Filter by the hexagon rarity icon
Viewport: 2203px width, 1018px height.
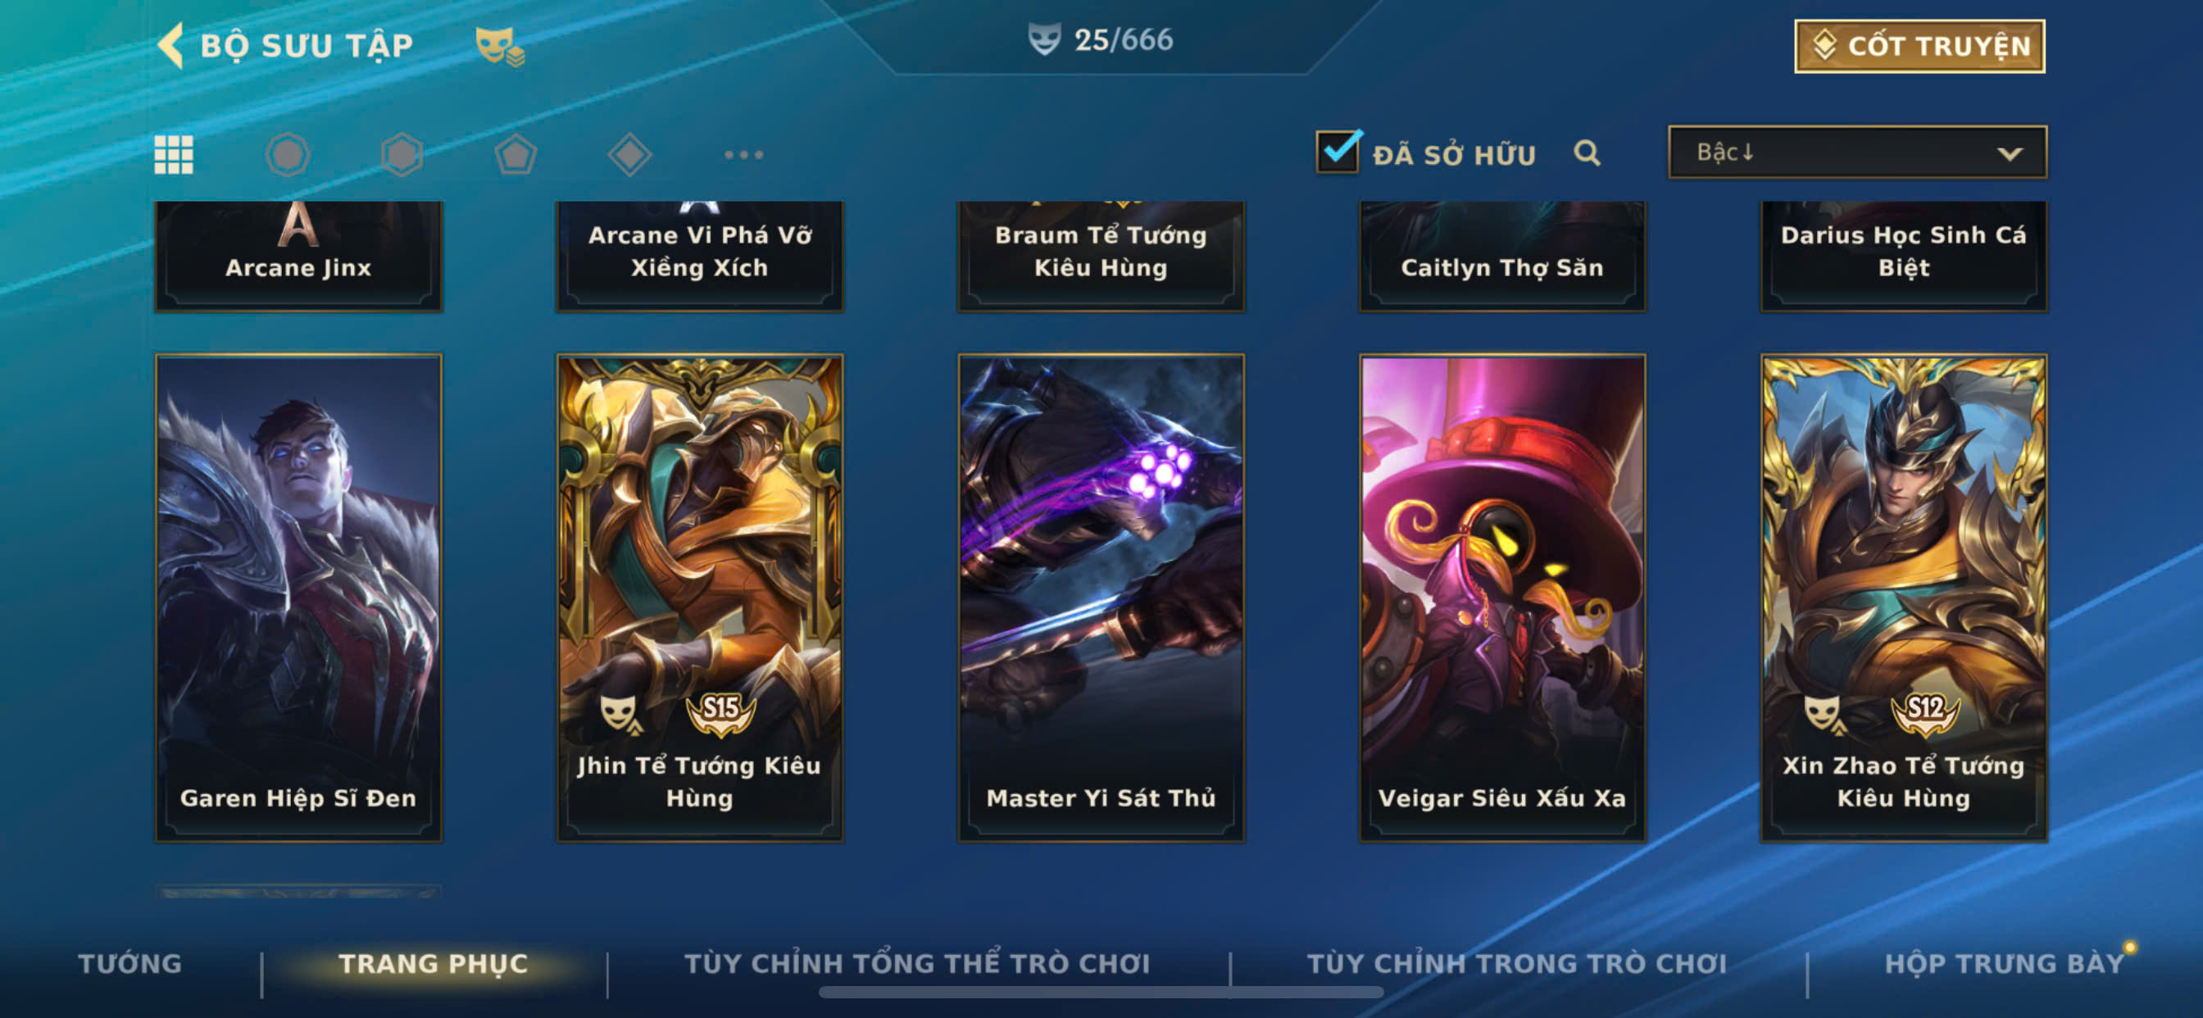tap(401, 155)
